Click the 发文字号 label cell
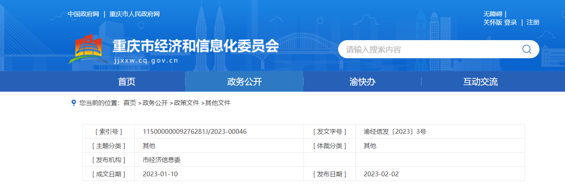The image size is (565, 192). click(x=330, y=131)
